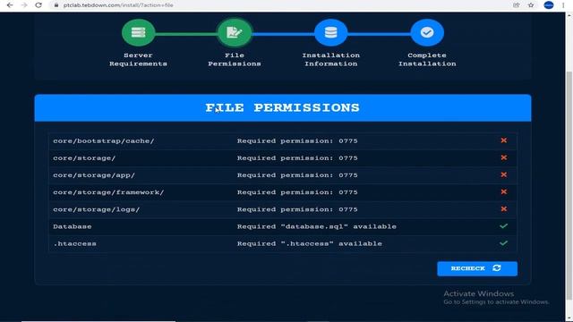Click the Database row label
Screen dimensions: 573x322
click(x=73, y=226)
